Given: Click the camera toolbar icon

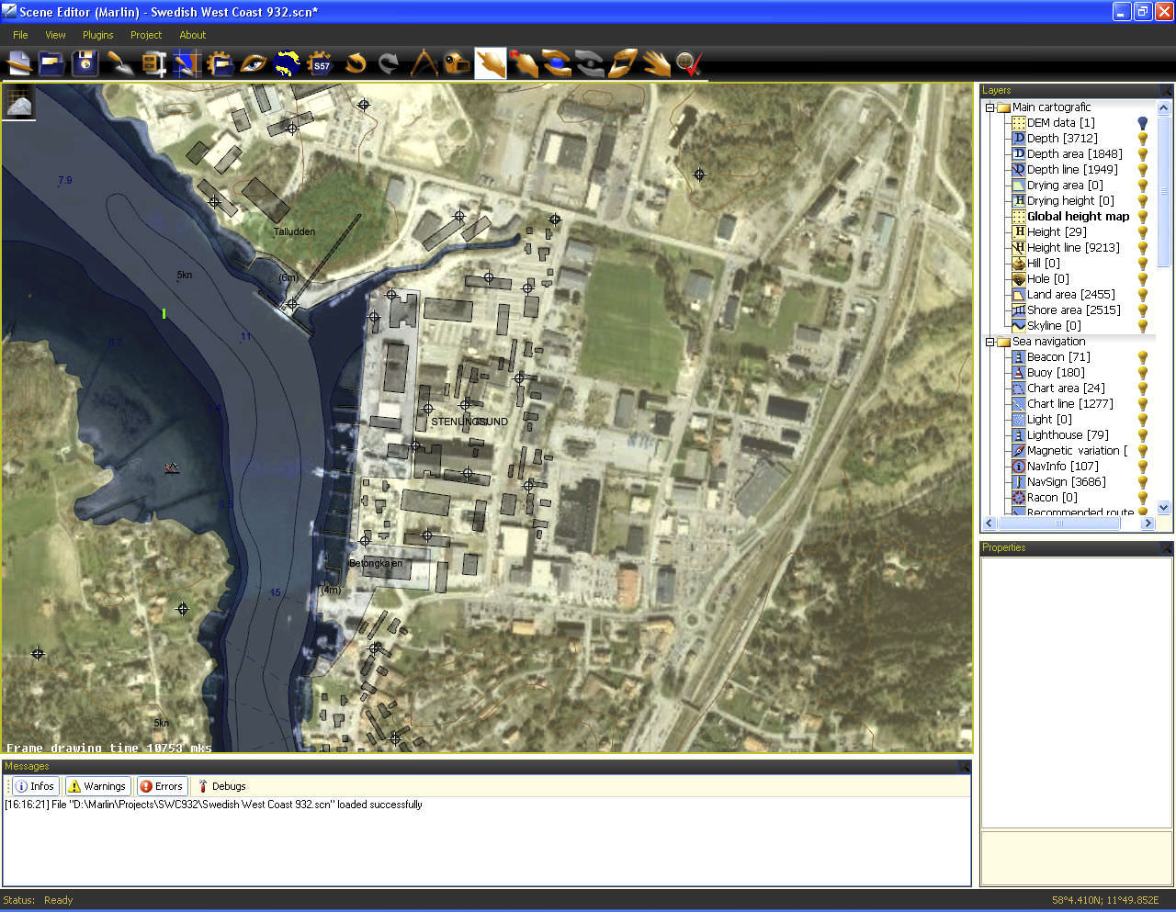Looking at the screenshot, I should [x=457, y=63].
